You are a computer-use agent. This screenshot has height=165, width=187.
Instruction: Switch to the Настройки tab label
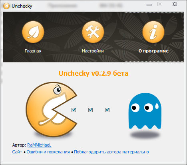click(x=93, y=51)
